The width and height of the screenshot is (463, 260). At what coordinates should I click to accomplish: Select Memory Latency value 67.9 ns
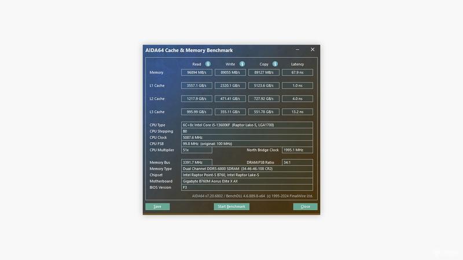(297, 73)
